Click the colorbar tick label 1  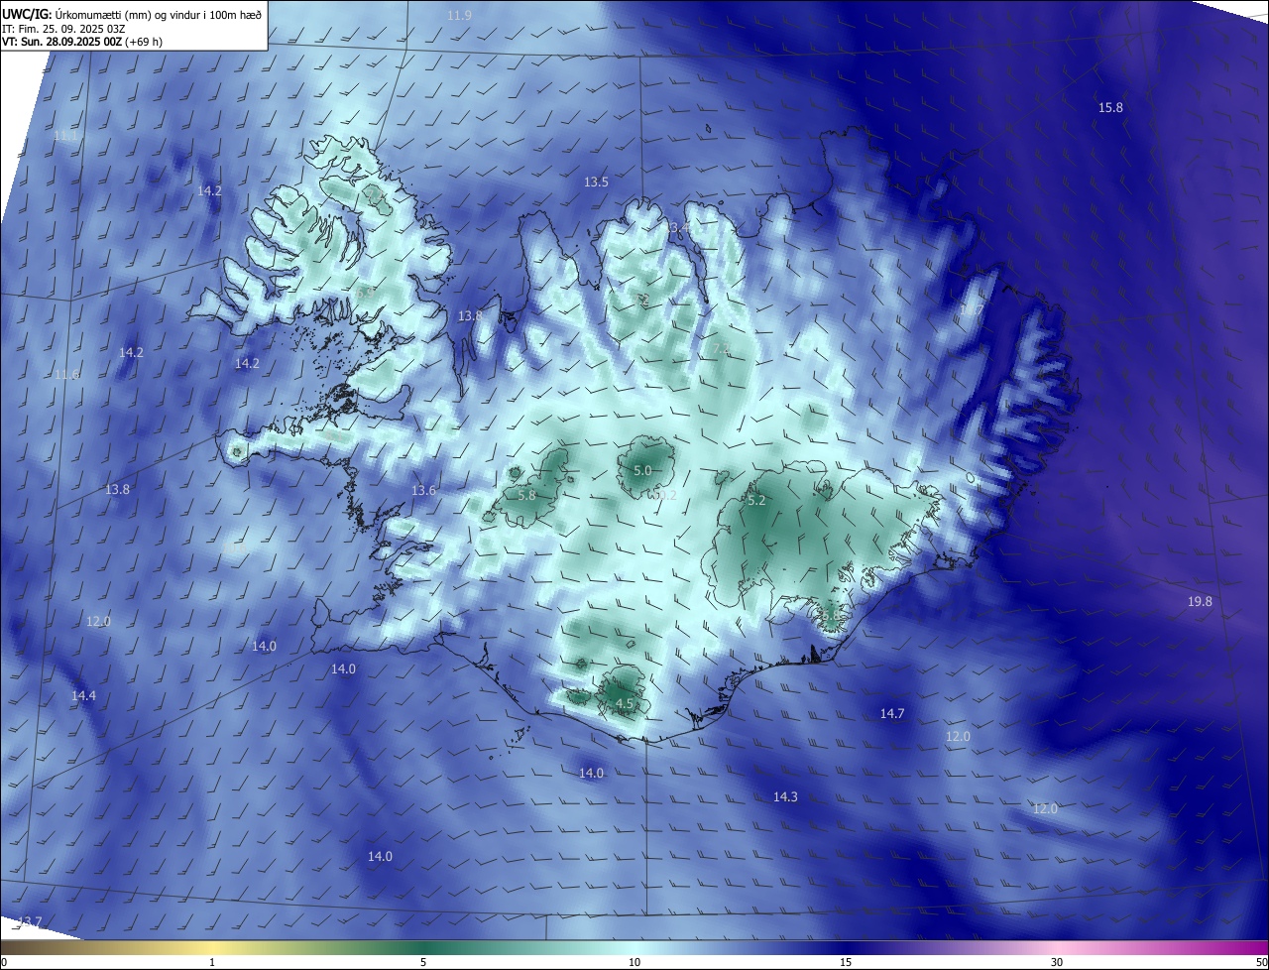pos(213,962)
